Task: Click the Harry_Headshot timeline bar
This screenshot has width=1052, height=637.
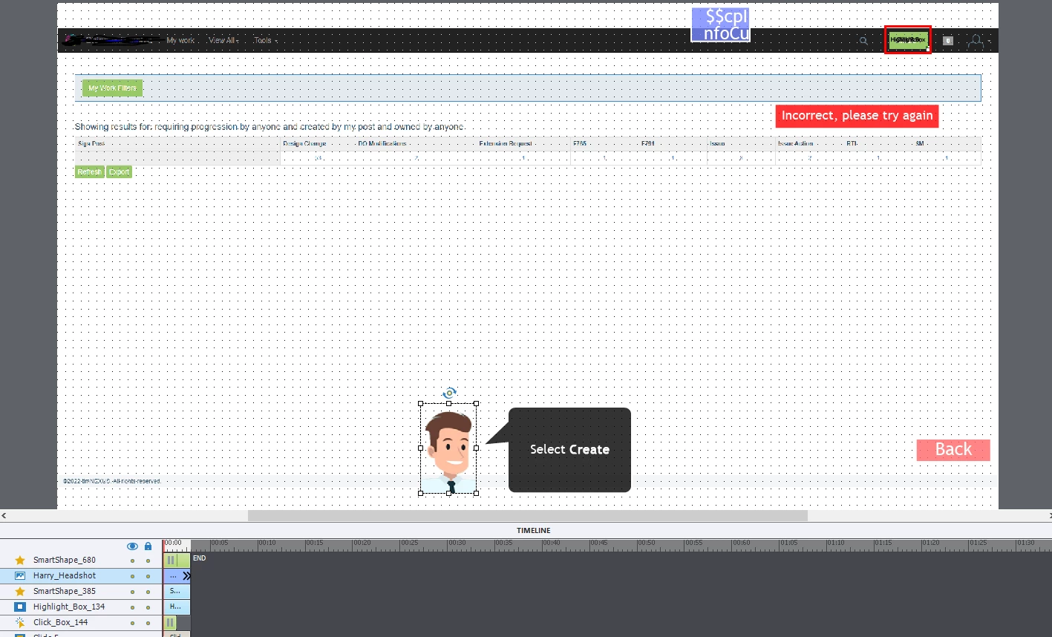Action: pos(177,575)
